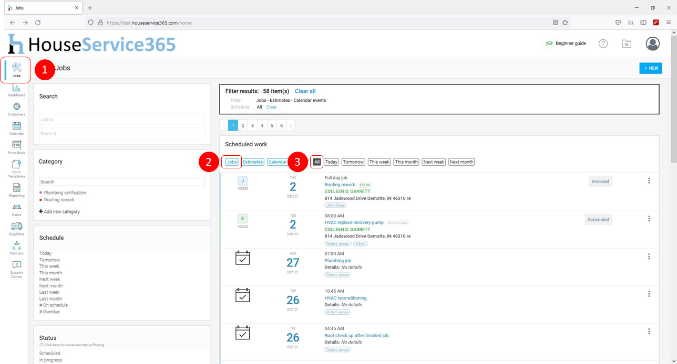
Task: Toggle the Jobs filter chip under Scheduled work
Action: point(232,162)
